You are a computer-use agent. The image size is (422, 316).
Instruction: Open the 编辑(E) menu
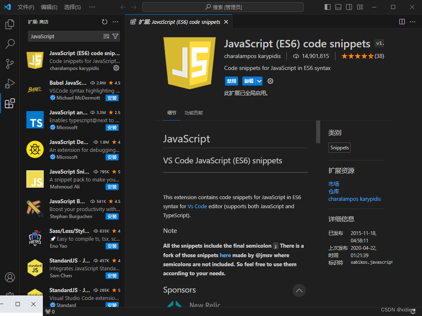point(49,7)
